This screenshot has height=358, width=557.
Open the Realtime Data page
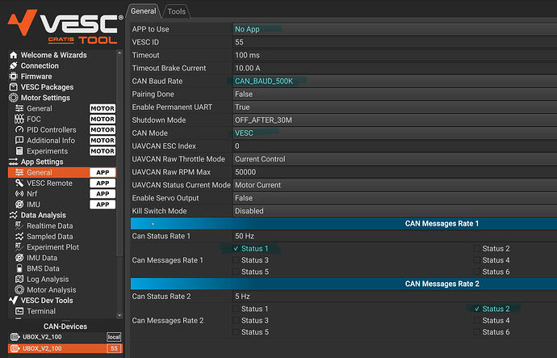pyautogui.click(x=62, y=225)
